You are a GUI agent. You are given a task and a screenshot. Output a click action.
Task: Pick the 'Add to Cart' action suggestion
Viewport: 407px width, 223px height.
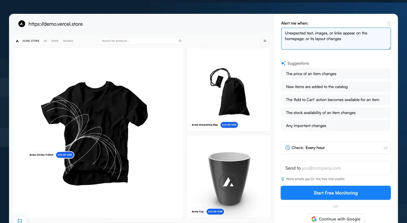click(x=336, y=100)
